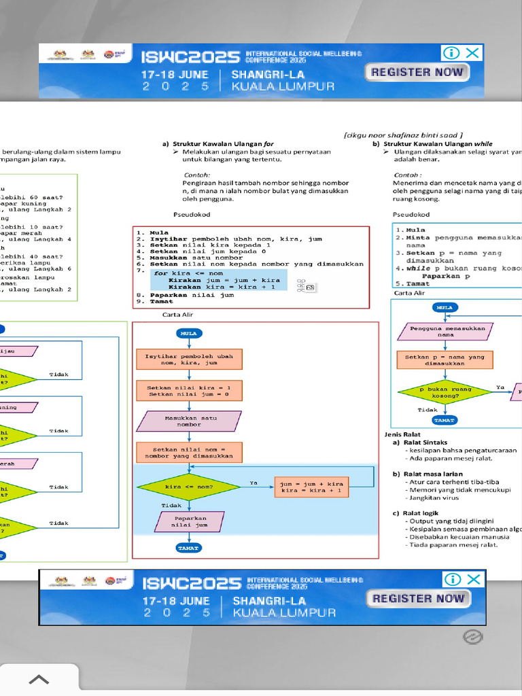Click 'Carta Alir' label above the for-loop flowchart

(177, 314)
